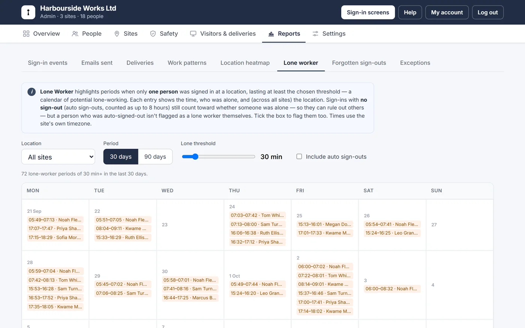Click the Sites map pin icon
This screenshot has width=525, height=328.
[x=117, y=34]
